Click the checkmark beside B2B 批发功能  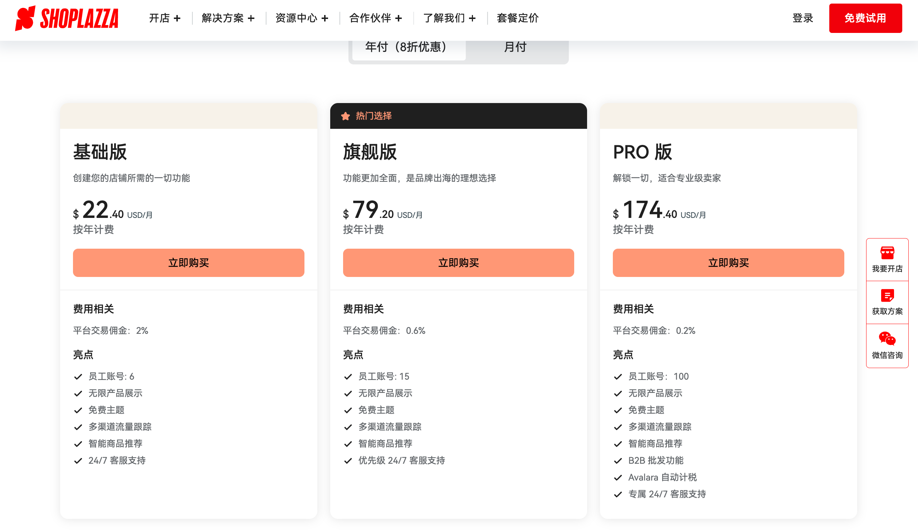[x=617, y=461]
